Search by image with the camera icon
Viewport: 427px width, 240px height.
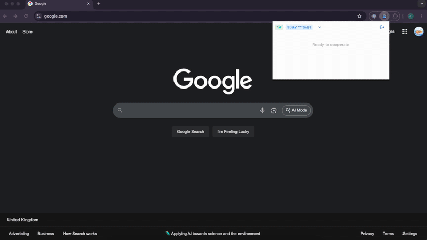point(274,110)
